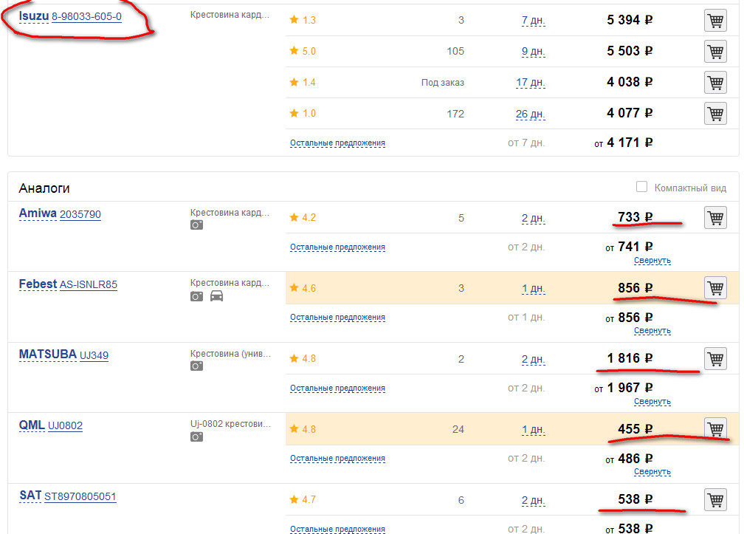Add QML 455 ₽ item to cart
Image resolution: width=744 pixels, height=534 pixels.
click(x=715, y=428)
